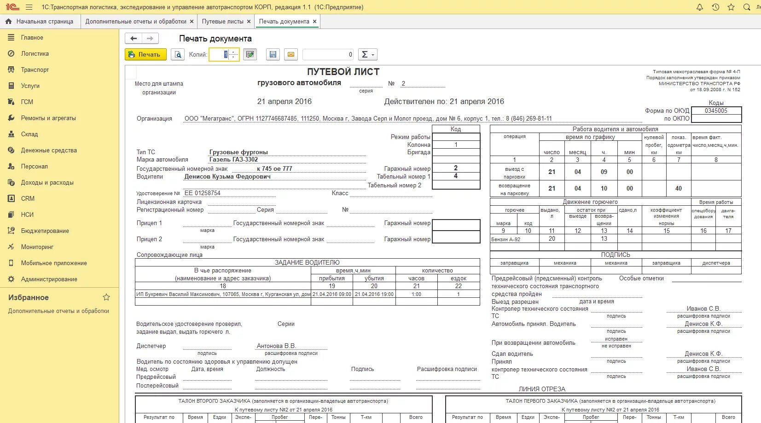This screenshot has height=423, width=761.
Task: Click the Мониторинг sidebar icon
Action: [x=11, y=247]
